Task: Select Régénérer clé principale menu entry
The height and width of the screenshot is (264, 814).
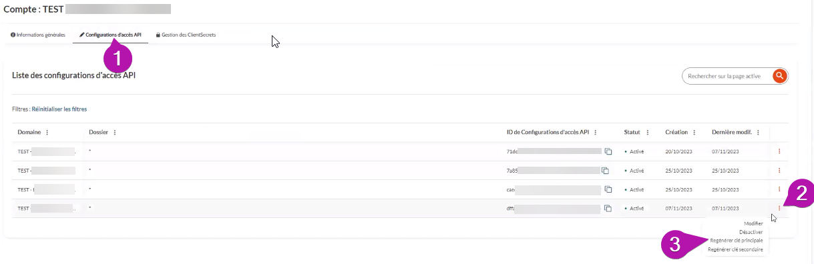Action: 736,240
